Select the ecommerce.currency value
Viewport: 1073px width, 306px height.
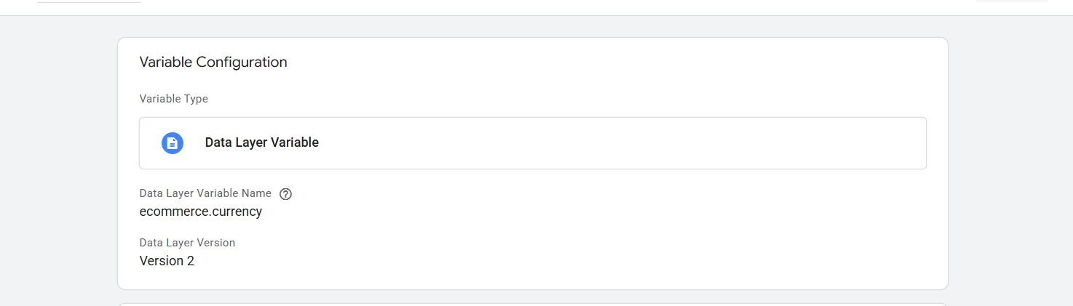click(200, 212)
